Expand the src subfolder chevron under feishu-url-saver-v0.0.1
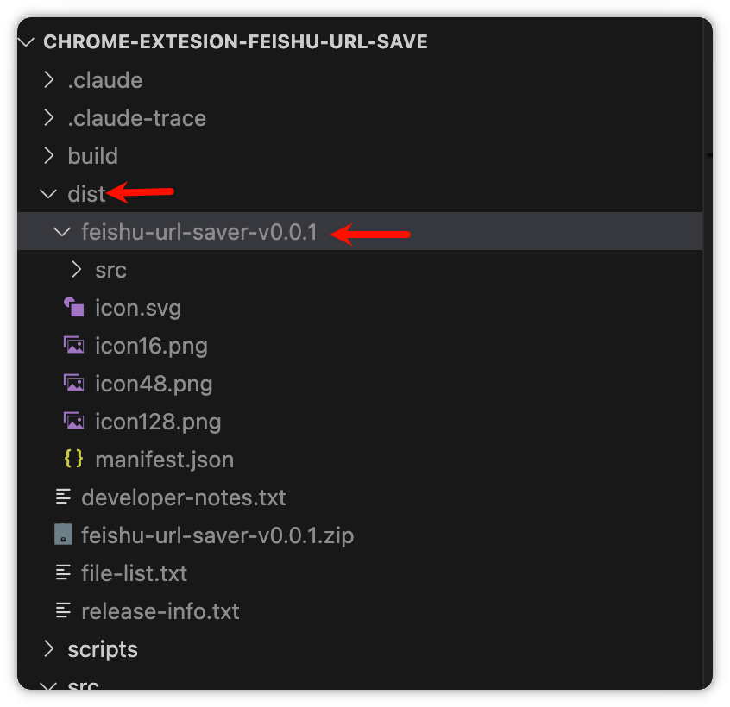This screenshot has height=707, width=730. click(x=77, y=270)
